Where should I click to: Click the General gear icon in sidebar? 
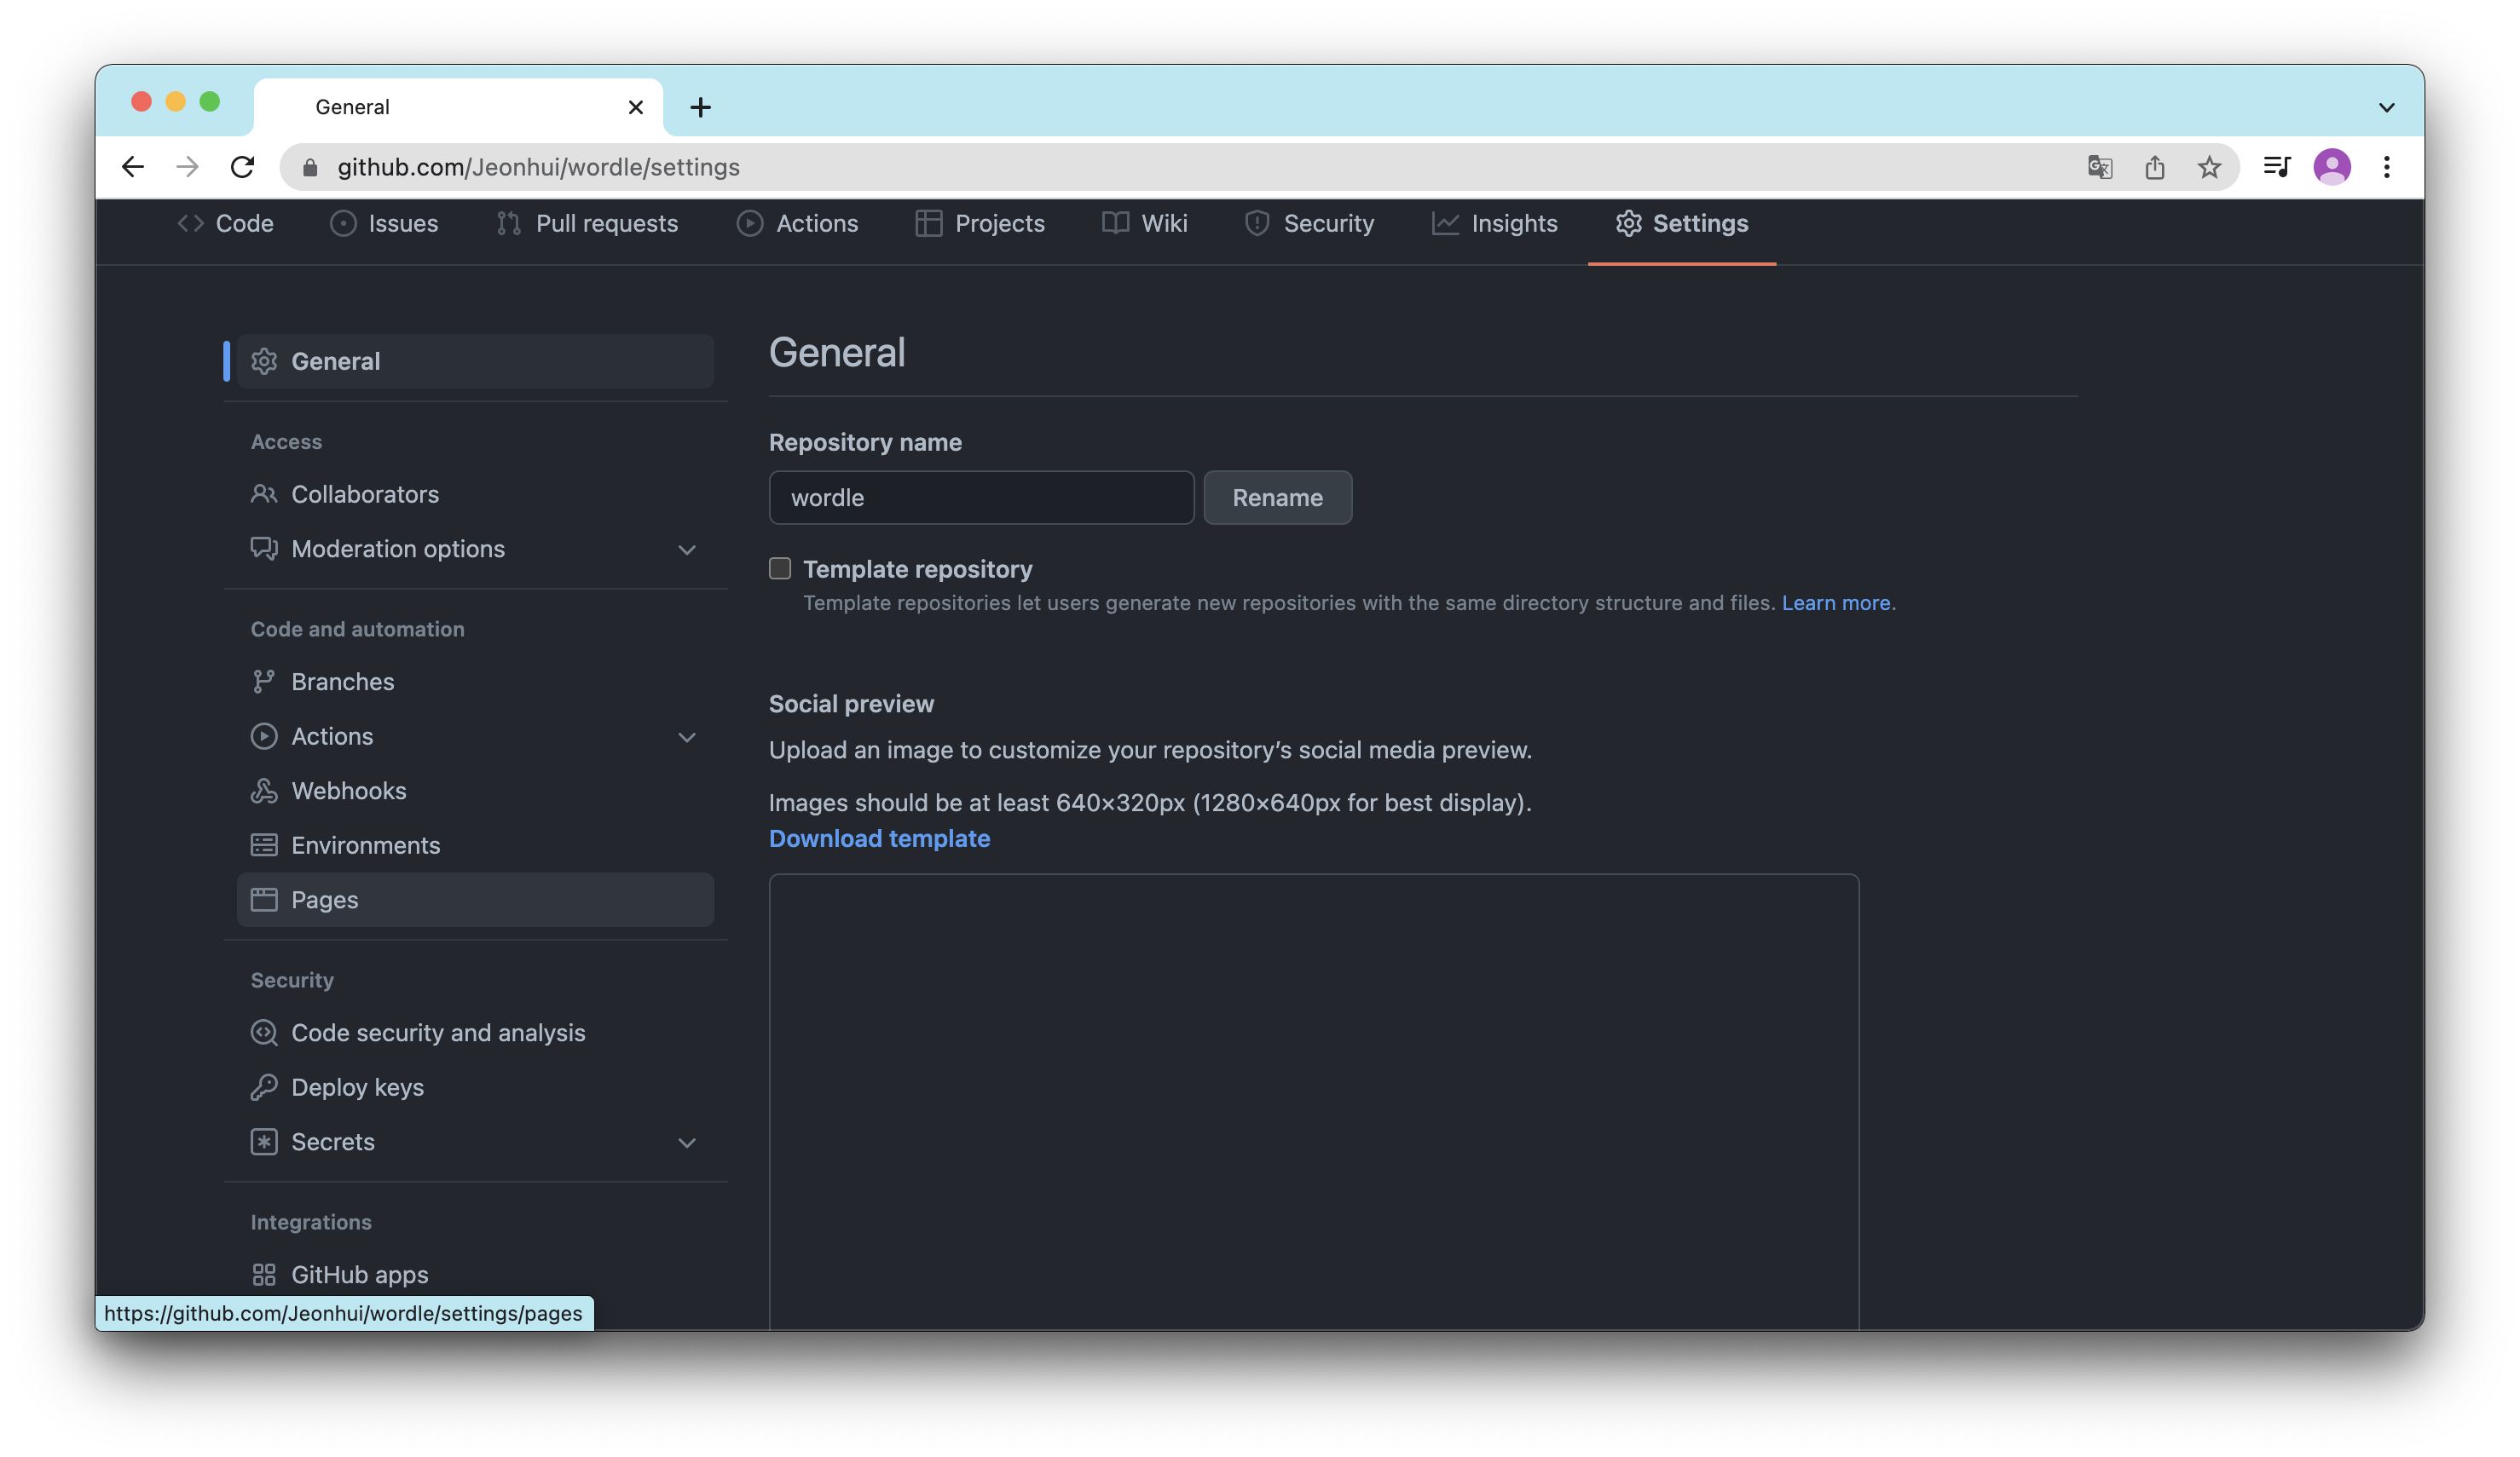tap(264, 362)
